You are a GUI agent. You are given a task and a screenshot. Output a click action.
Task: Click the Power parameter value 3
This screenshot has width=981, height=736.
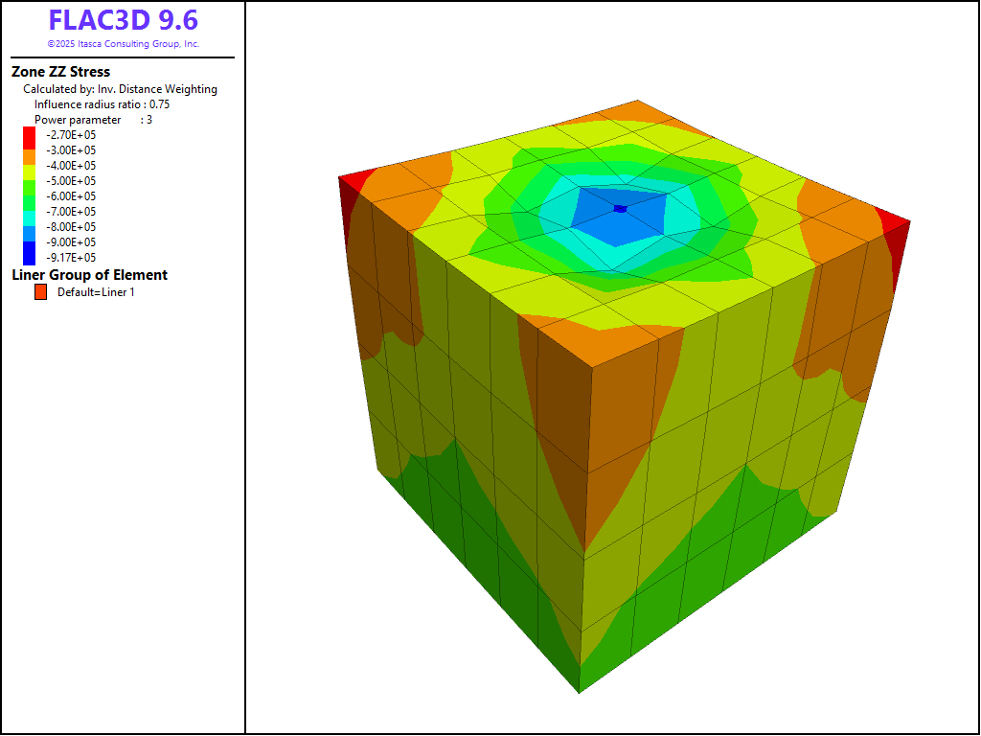point(149,120)
